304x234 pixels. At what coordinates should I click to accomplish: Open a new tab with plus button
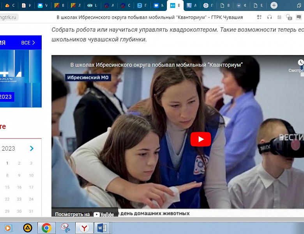click(274, 5)
